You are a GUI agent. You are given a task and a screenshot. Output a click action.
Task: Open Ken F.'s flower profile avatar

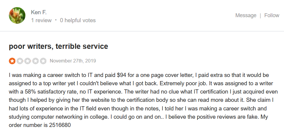click(17, 15)
